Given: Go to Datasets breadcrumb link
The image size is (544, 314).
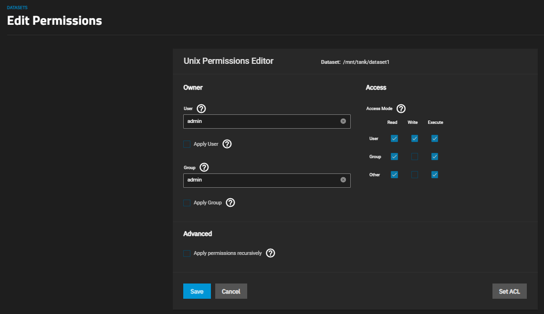Looking at the screenshot, I should click(x=17, y=8).
